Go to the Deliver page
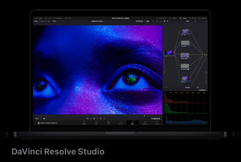Image resolution: width=241 pixels, height=162 pixels. coord(157,123)
